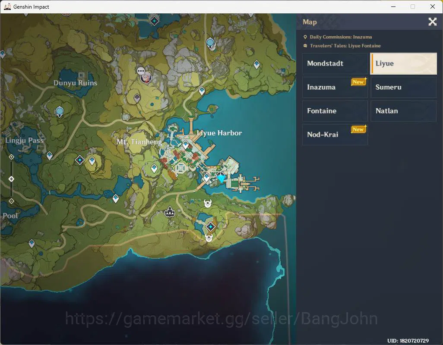Click the Mt. Tianheng map label
The width and height of the screenshot is (443, 345).
tap(139, 141)
